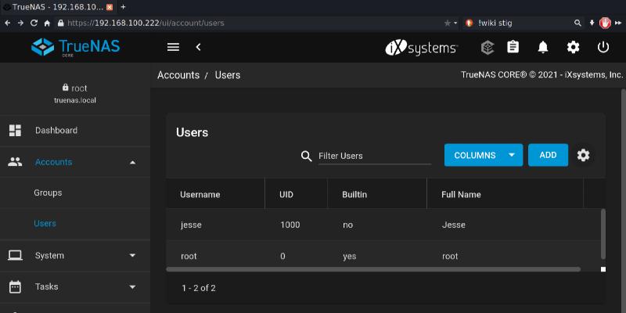Click the horizontal scrollbar under users table
The image size is (626, 313).
tap(373, 269)
